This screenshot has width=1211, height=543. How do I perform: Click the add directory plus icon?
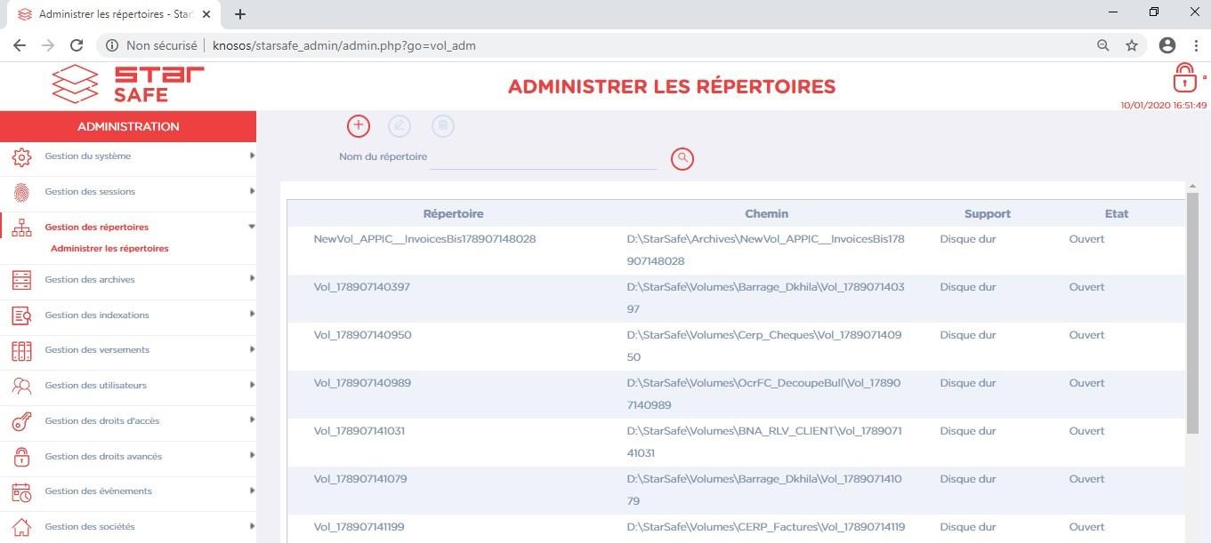tap(358, 126)
